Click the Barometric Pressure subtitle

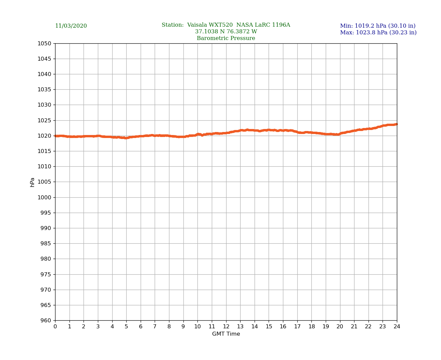pos(226,38)
